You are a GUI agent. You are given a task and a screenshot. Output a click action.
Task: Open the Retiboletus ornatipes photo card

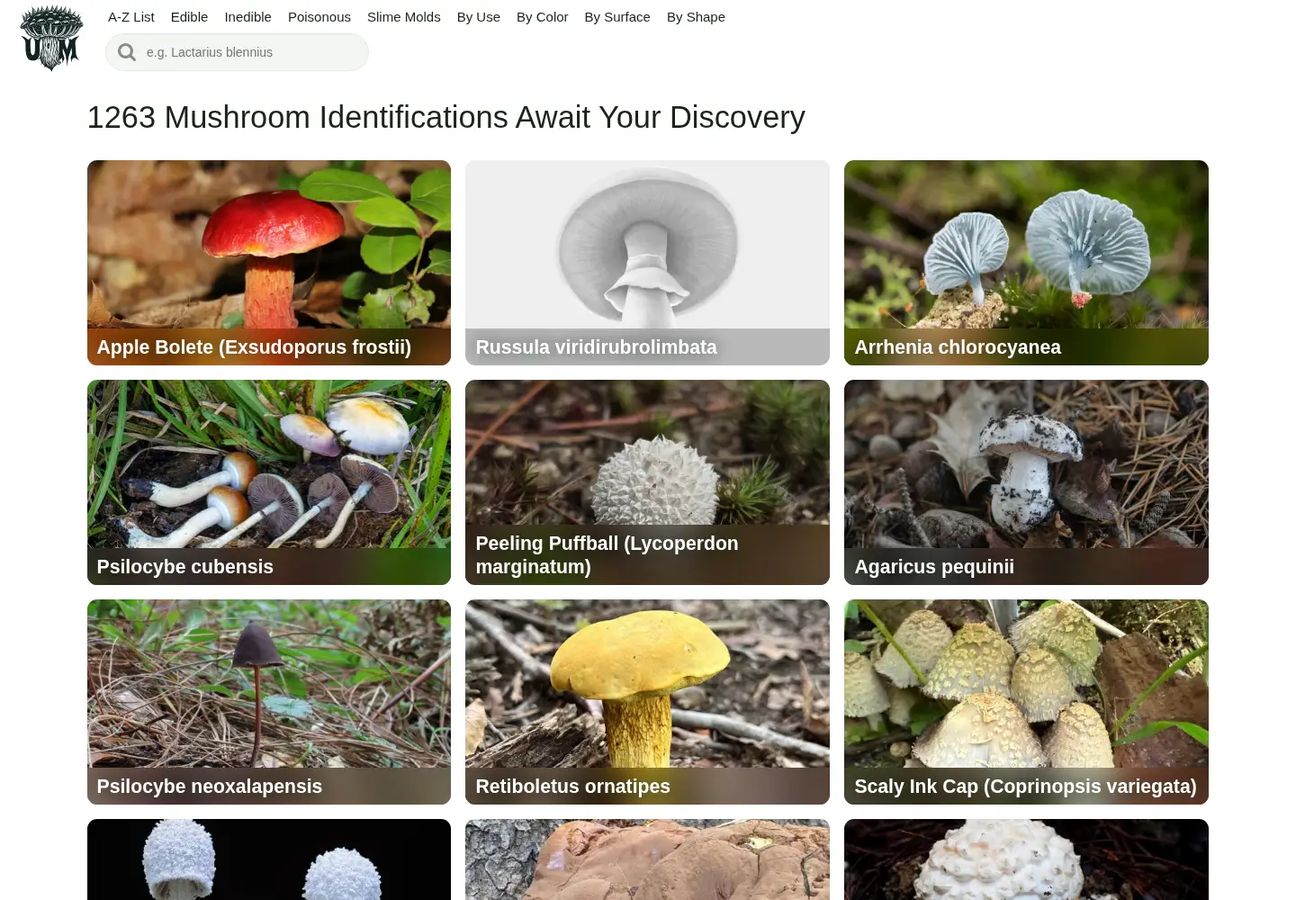click(x=647, y=702)
